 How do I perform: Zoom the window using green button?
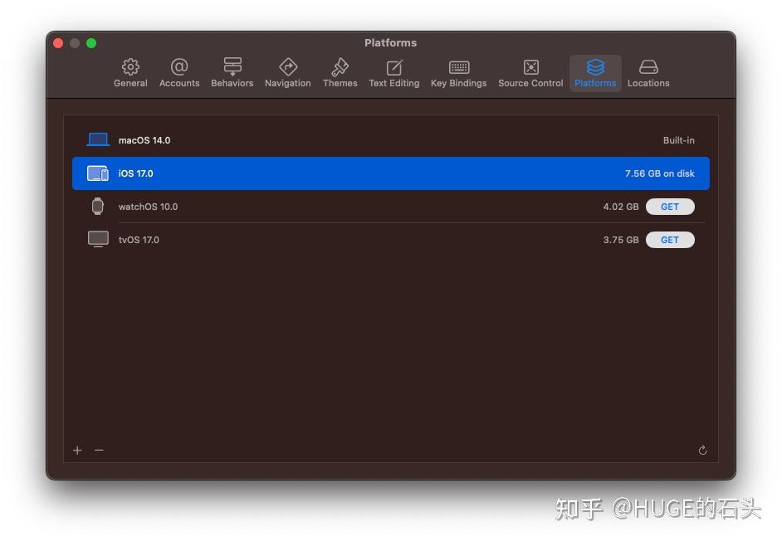click(91, 43)
